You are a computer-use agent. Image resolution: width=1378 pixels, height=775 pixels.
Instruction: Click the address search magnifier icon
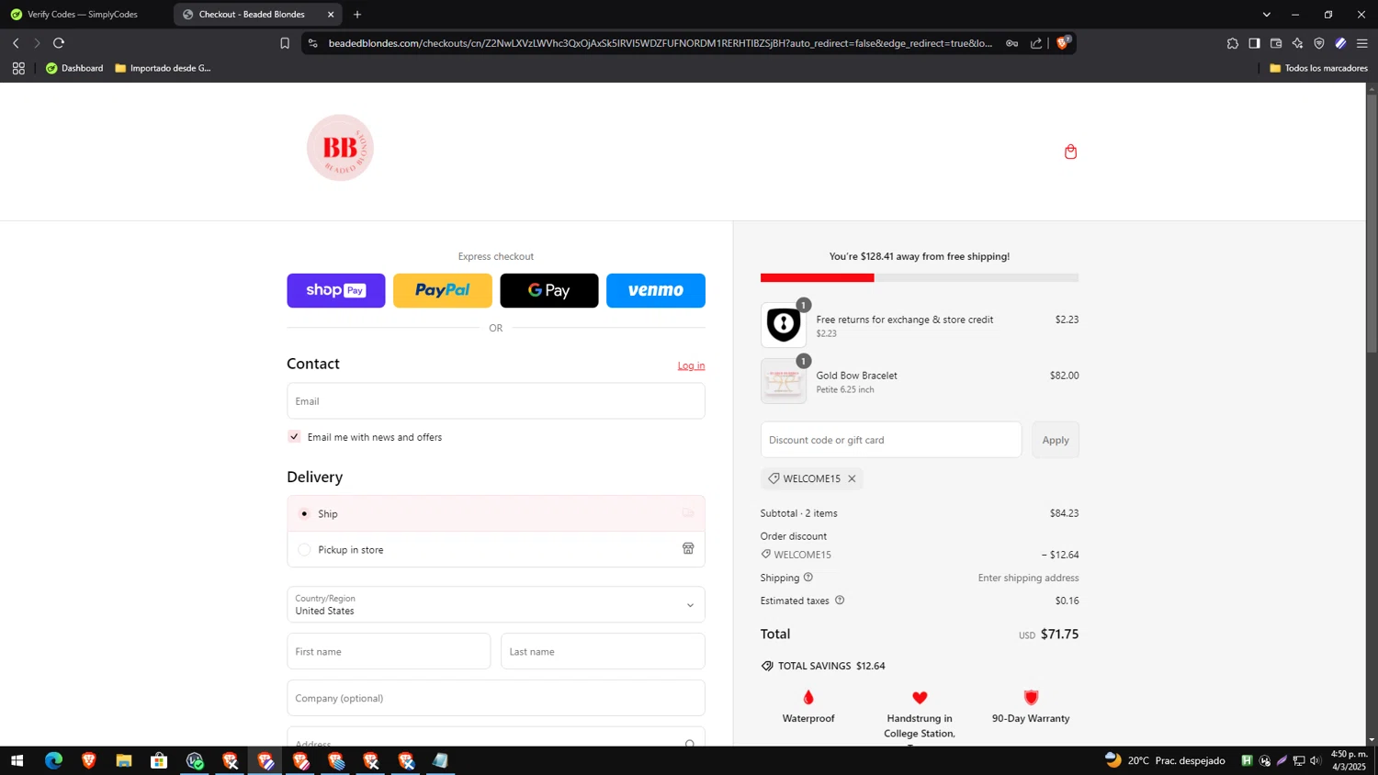tap(690, 742)
